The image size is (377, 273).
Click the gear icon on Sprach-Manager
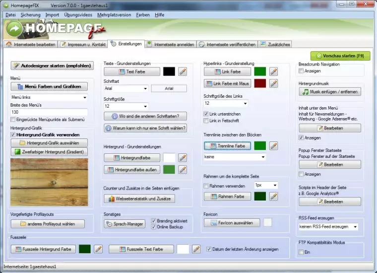(x=110, y=224)
